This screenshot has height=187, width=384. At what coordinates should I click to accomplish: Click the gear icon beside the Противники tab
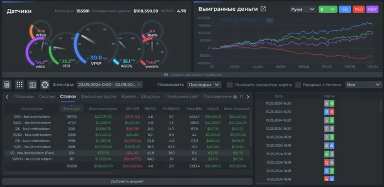[235, 97]
